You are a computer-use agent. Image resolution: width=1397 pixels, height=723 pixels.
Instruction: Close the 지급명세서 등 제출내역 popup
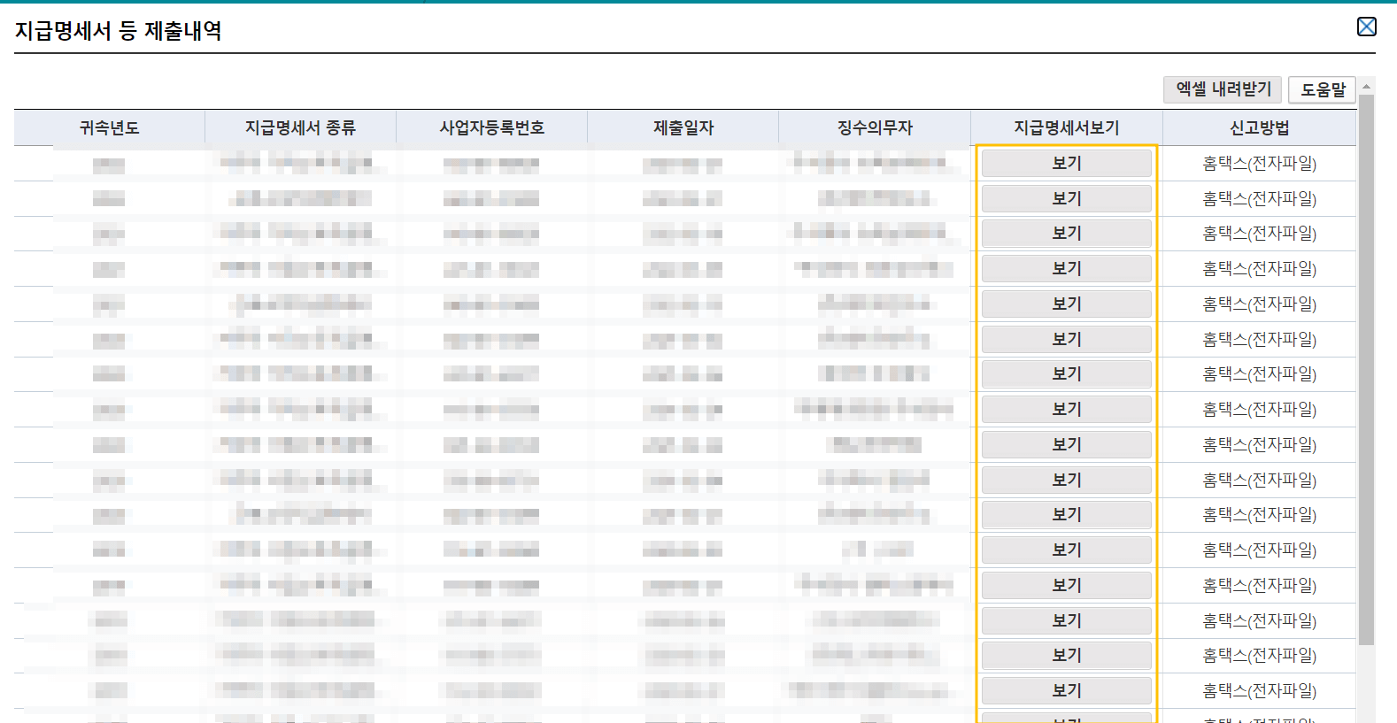1366,27
